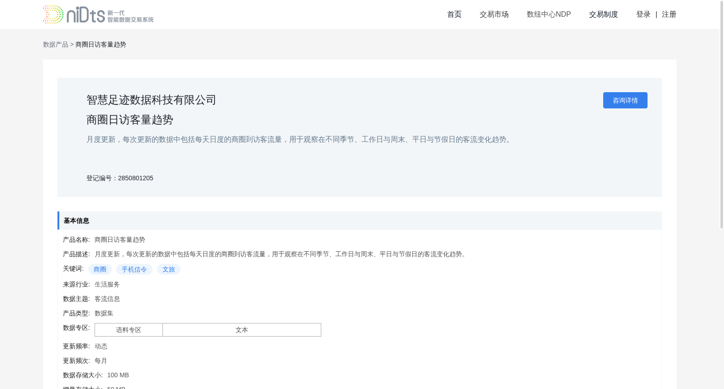Open the 数据产品 breadcrumb link
Viewport: 724px width, 389px height.
pyautogui.click(x=56, y=44)
